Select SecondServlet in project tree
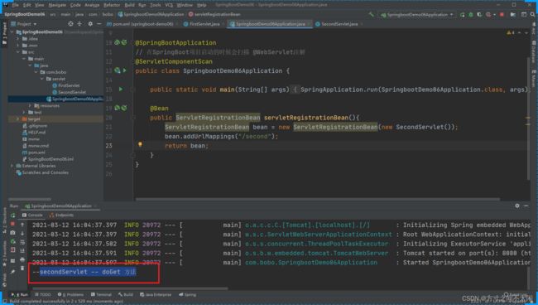Screen dimensions: 538x305 69,92
